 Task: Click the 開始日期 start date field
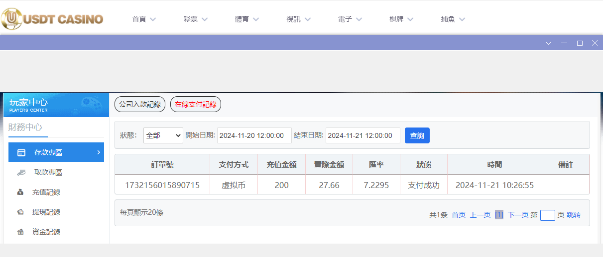point(254,135)
